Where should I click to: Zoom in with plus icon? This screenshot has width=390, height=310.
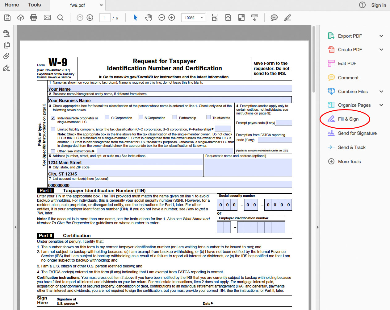pos(172,18)
